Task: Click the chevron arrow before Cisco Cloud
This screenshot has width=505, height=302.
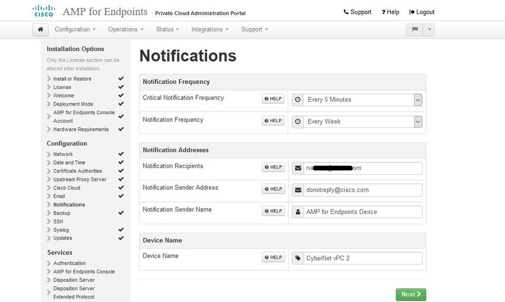Action: click(49, 187)
